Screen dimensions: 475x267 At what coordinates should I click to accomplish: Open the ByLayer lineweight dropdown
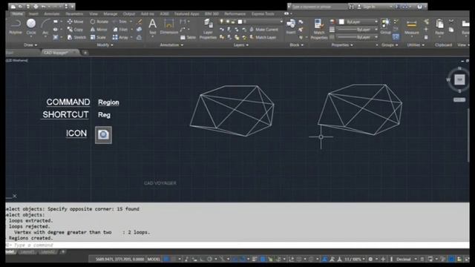point(376,30)
